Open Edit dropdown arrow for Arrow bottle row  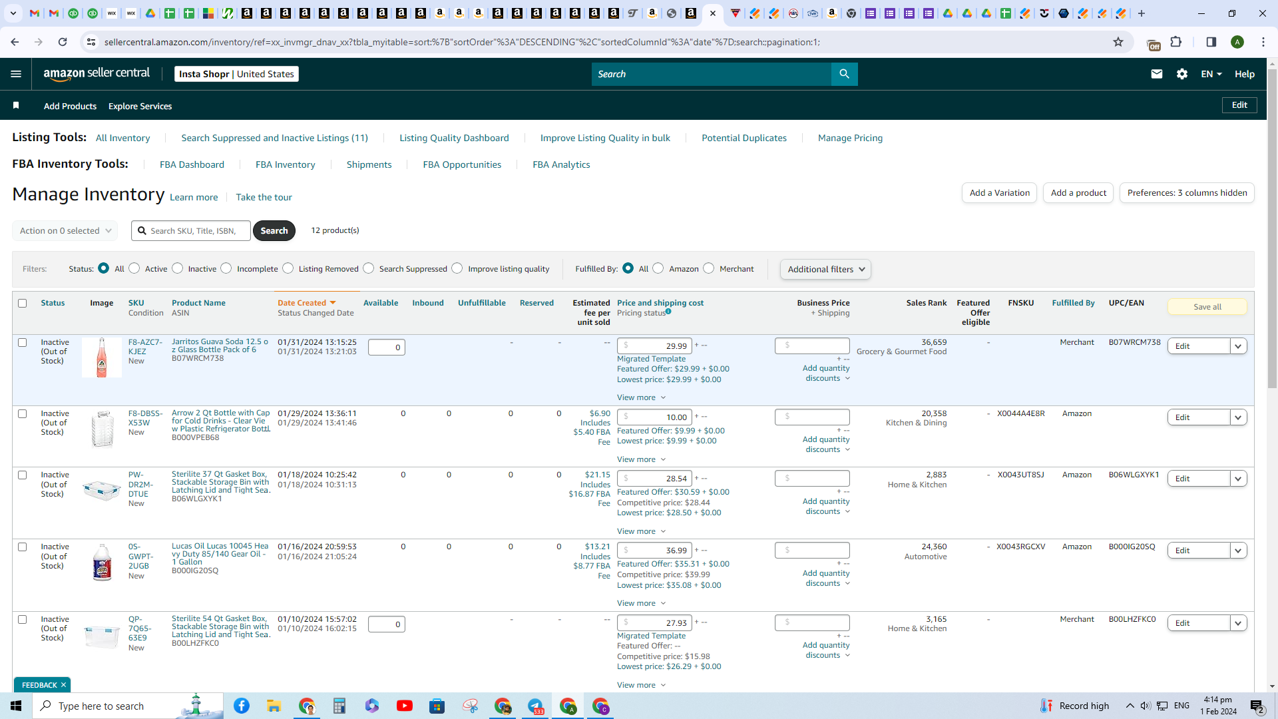(x=1238, y=417)
